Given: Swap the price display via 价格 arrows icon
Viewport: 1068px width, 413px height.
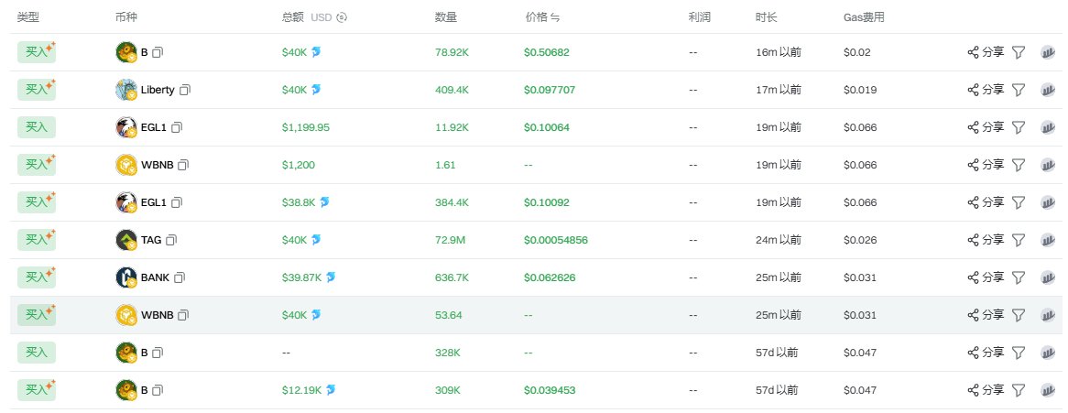Looking at the screenshot, I should pyautogui.click(x=555, y=17).
